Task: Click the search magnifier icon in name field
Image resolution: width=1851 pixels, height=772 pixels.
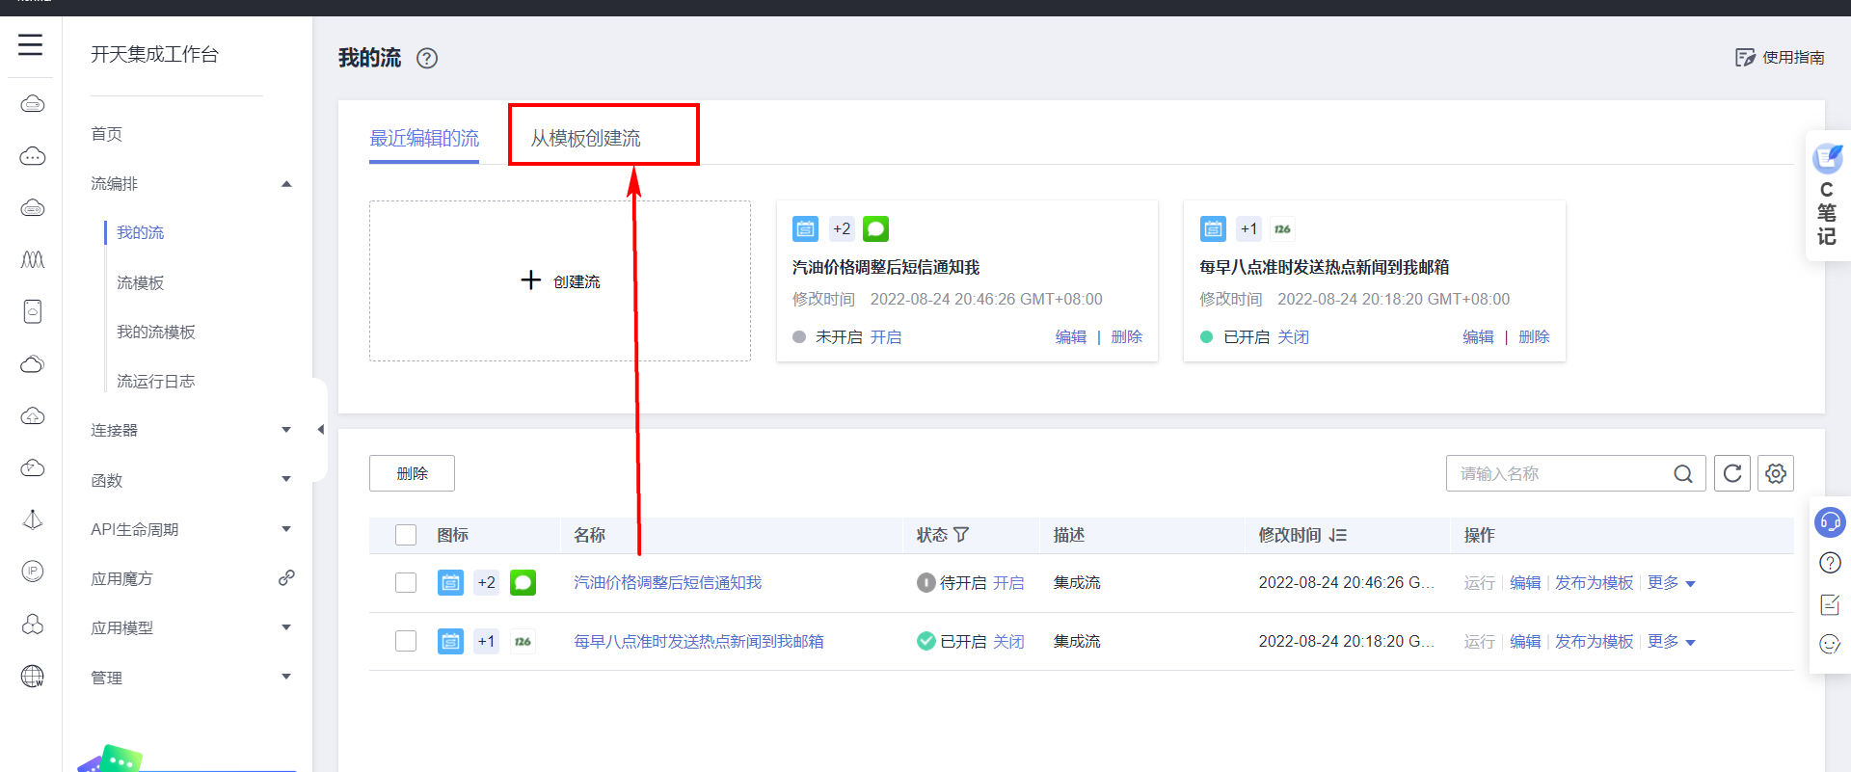Action: click(x=1683, y=473)
